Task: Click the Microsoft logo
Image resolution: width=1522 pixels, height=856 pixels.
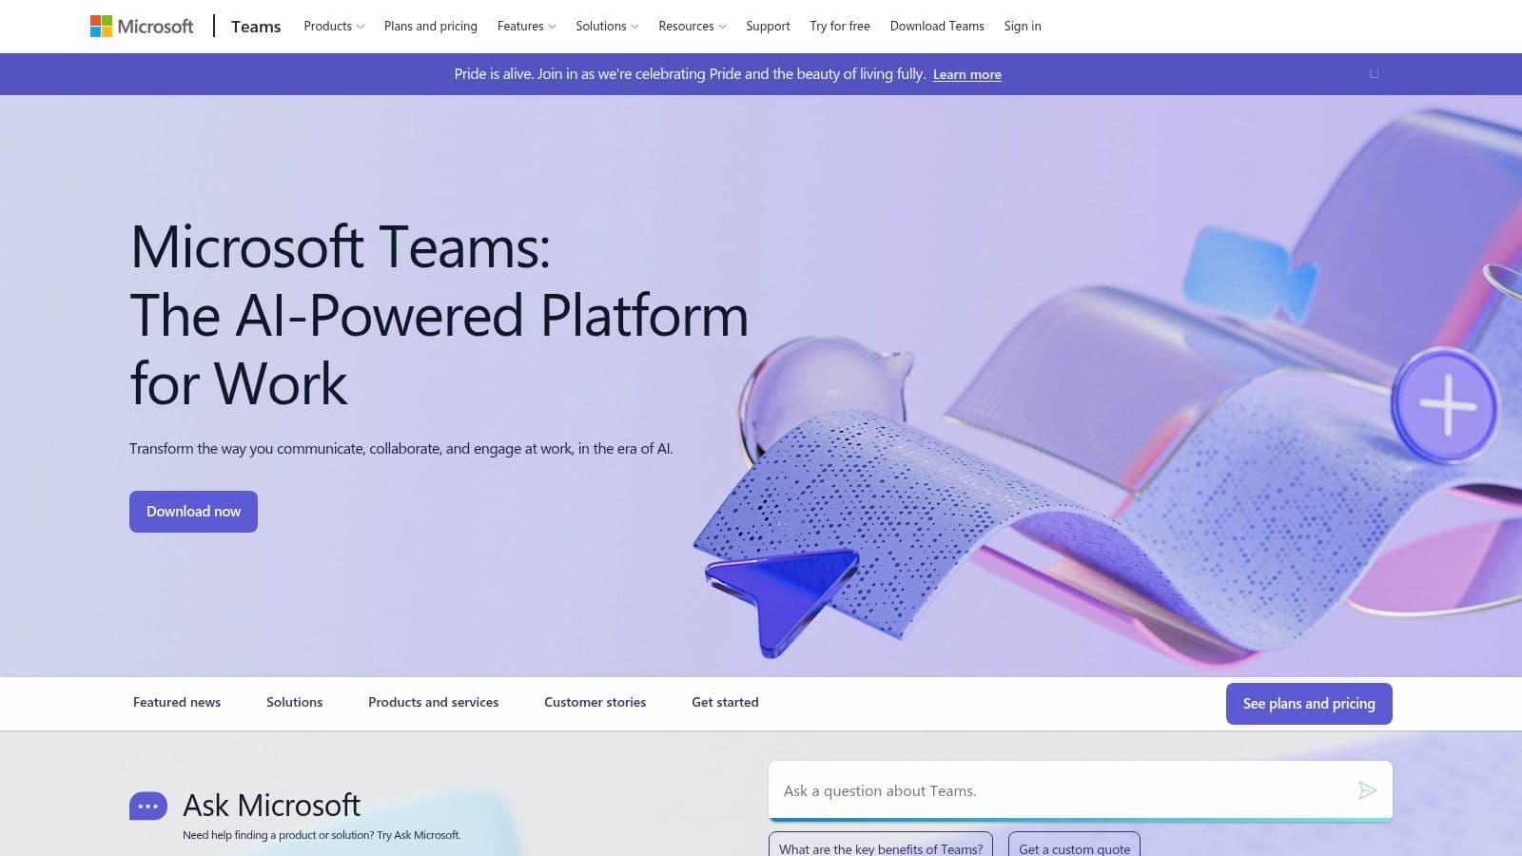Action: coord(141,26)
